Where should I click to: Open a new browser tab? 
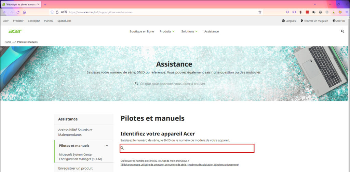pyautogui.click(x=45, y=4)
